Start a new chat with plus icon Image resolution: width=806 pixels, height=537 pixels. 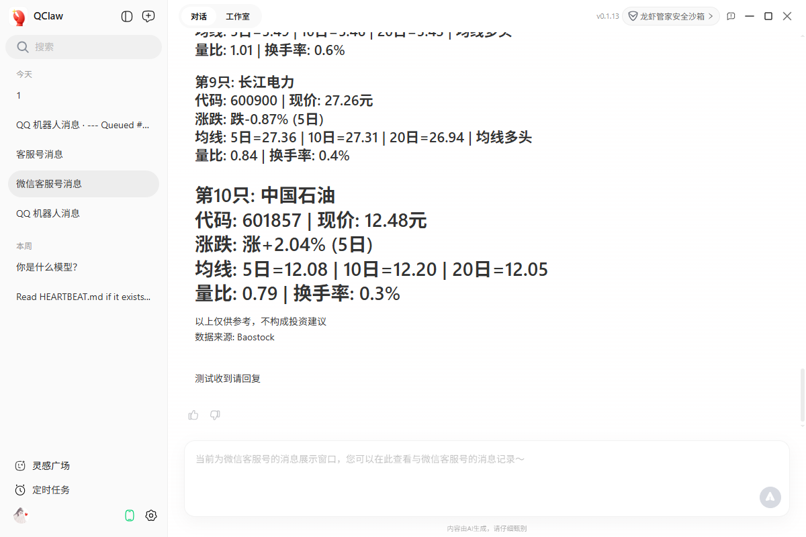click(148, 17)
